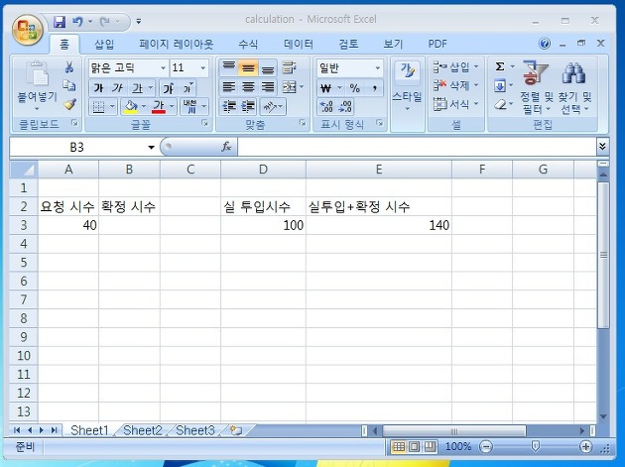The height and width of the screenshot is (467, 625).
Task: Click the clear eraser icon
Action: pos(500,104)
